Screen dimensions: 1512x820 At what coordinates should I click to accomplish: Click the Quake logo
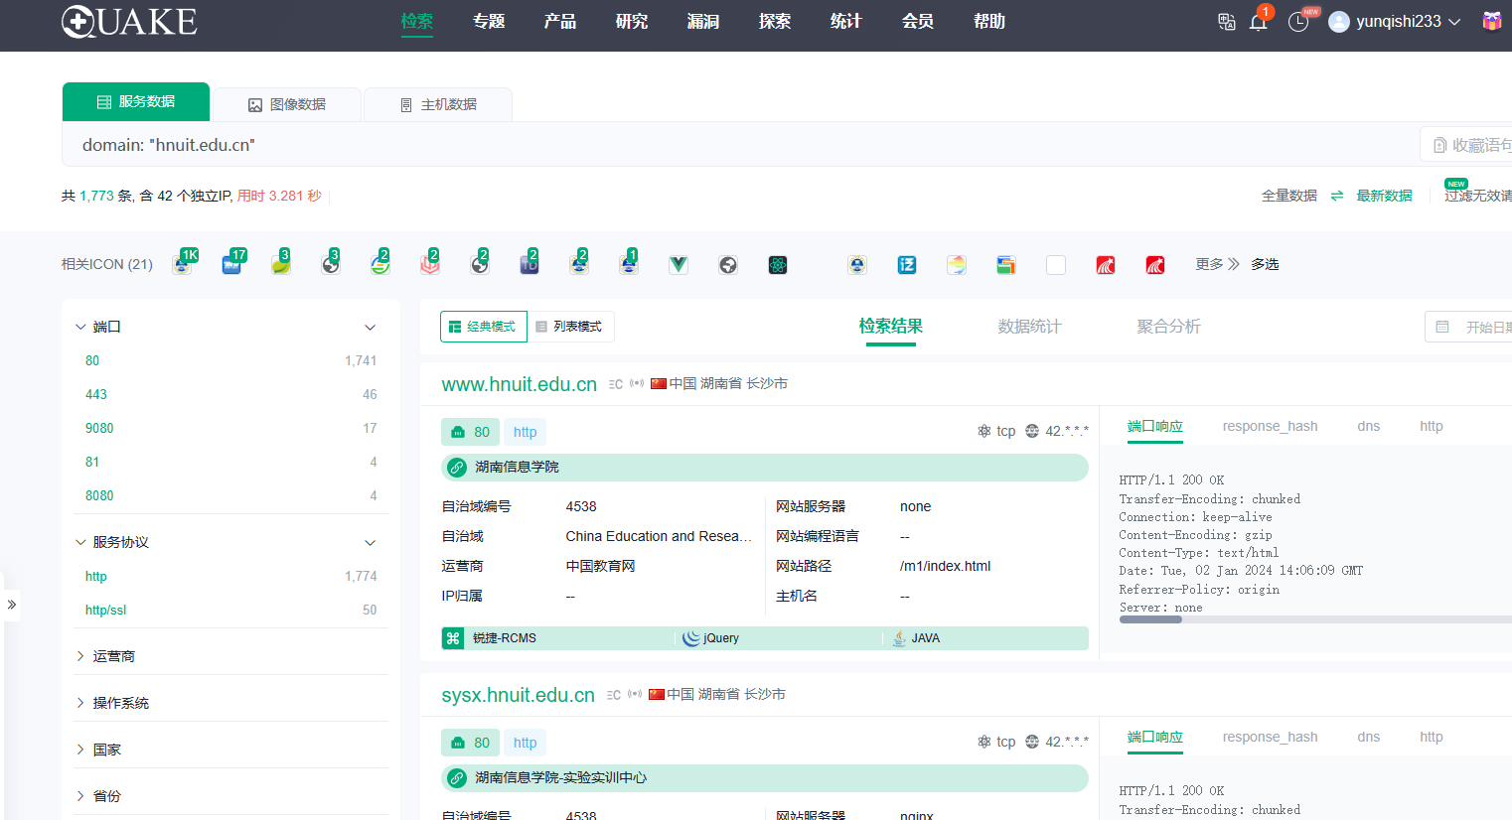point(129,22)
